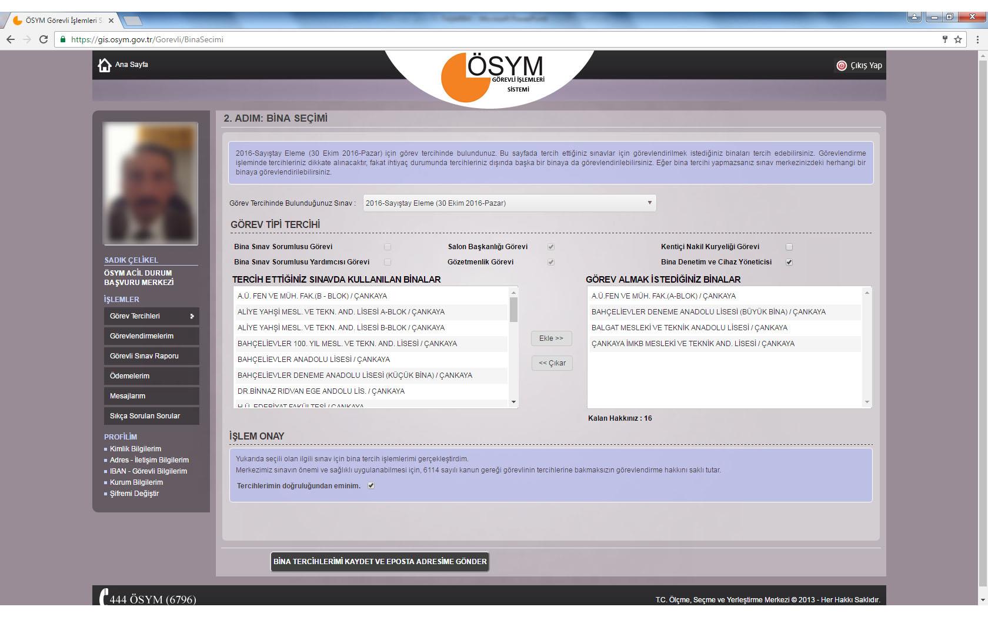The height and width of the screenshot is (617, 988).
Task: Click the << Çıkar button
Action: (x=552, y=363)
